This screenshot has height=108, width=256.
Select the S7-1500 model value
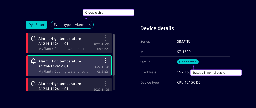tap(184, 52)
